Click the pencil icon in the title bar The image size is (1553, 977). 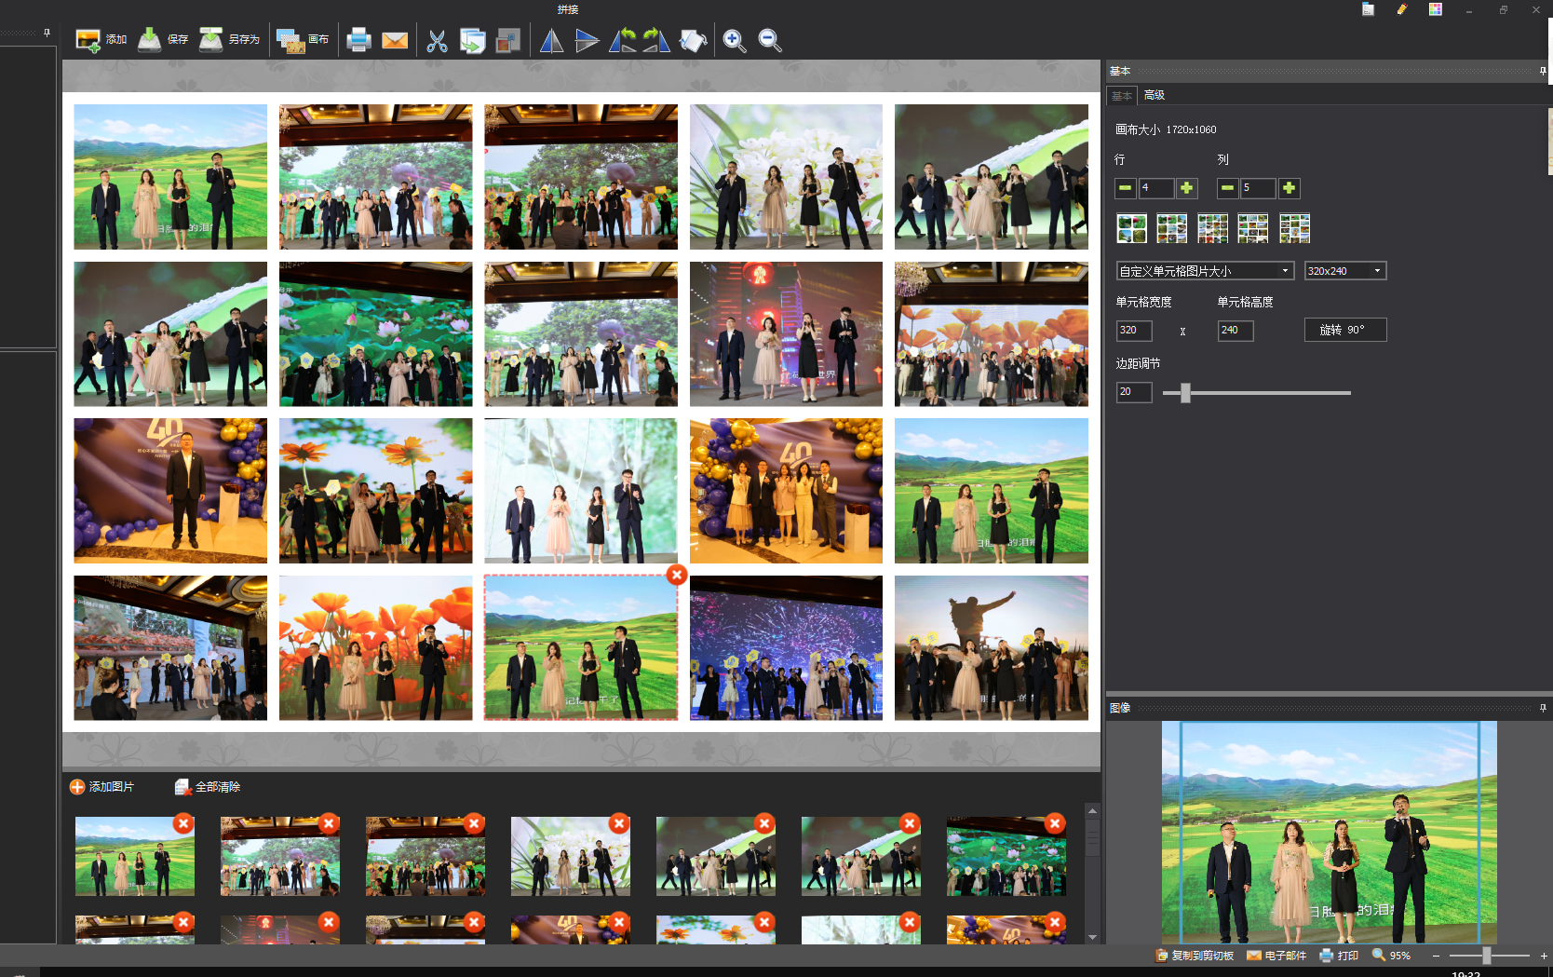(x=1401, y=9)
